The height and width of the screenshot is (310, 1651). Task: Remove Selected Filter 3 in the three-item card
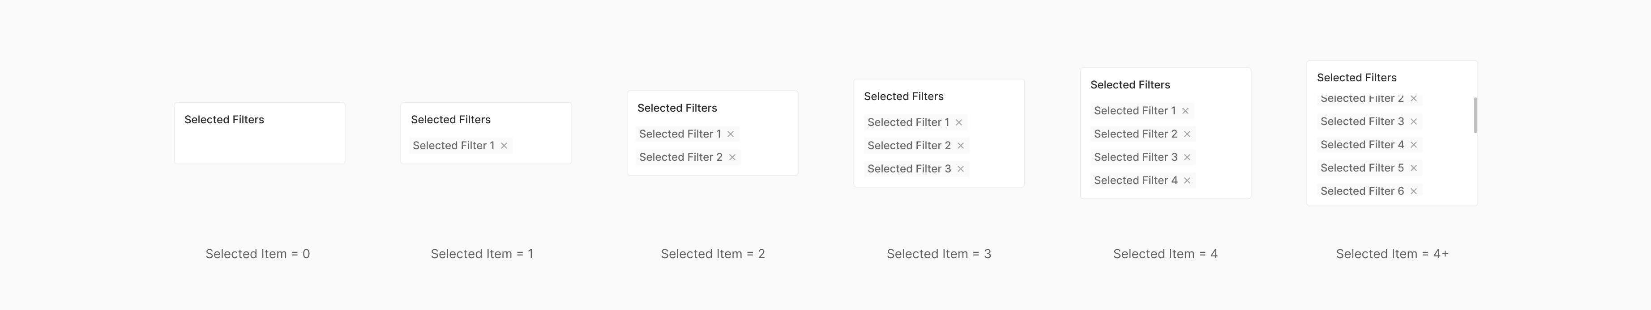[961, 169]
